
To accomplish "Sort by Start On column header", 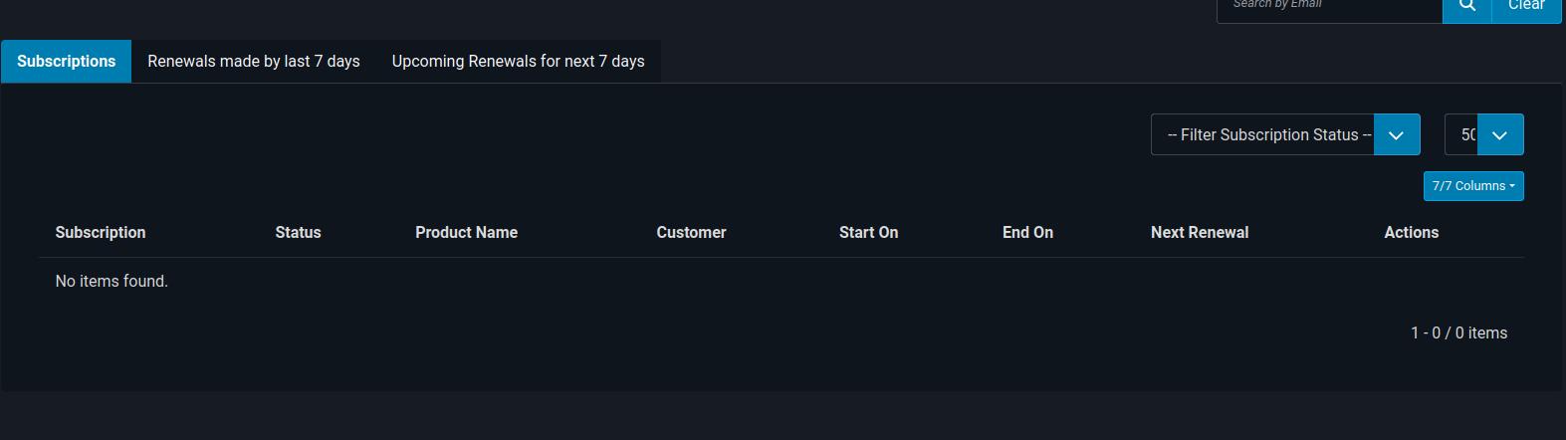I will [868, 232].
